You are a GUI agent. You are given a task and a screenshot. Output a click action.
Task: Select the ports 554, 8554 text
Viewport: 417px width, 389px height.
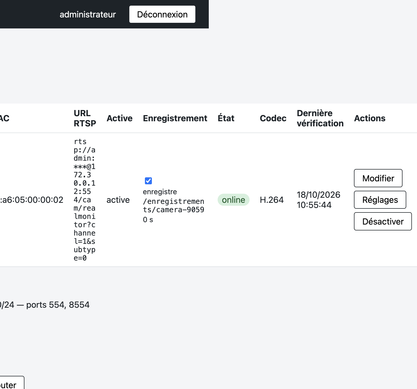[x=58, y=305]
